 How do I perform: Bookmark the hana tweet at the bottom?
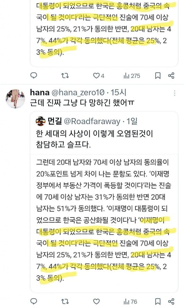(158, 302)
